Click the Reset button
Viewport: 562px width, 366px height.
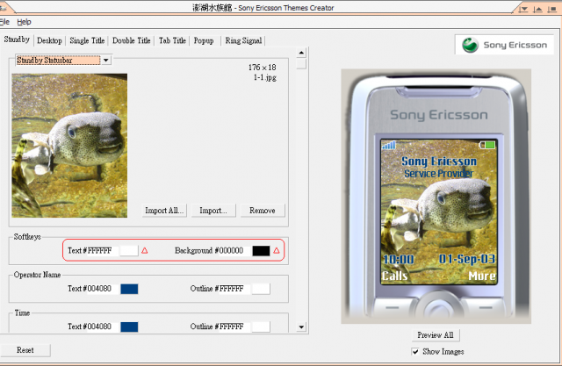click(25, 350)
